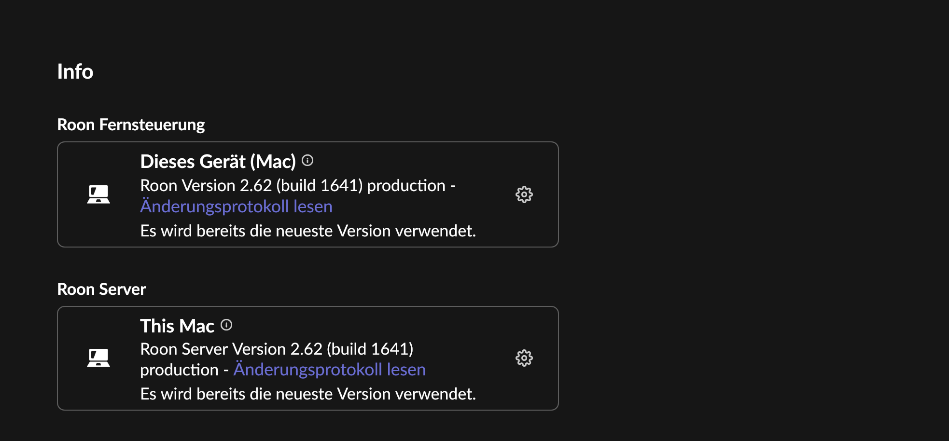This screenshot has width=949, height=441.
Task: Click the word production in Roon Server card
Action: click(x=179, y=370)
